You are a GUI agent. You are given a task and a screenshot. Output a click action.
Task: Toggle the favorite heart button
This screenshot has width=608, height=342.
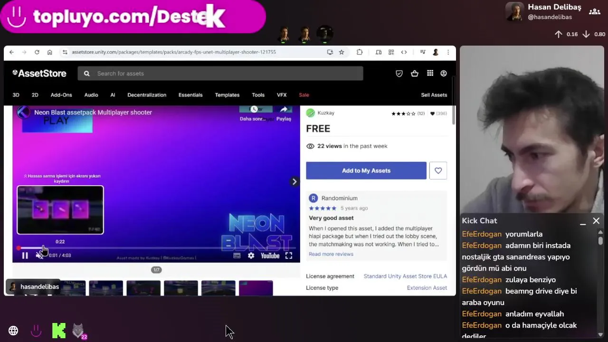click(438, 171)
